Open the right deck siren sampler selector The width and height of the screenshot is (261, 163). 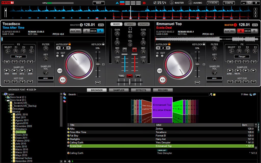[x=214, y=78]
